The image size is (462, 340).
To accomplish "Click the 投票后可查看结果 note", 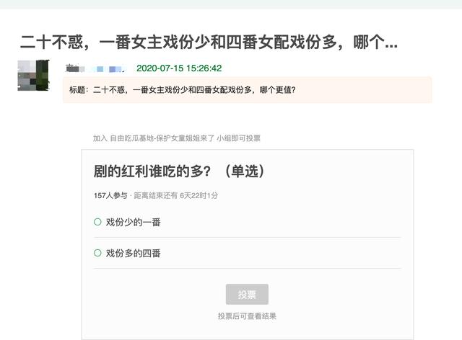I will pyautogui.click(x=247, y=316).
